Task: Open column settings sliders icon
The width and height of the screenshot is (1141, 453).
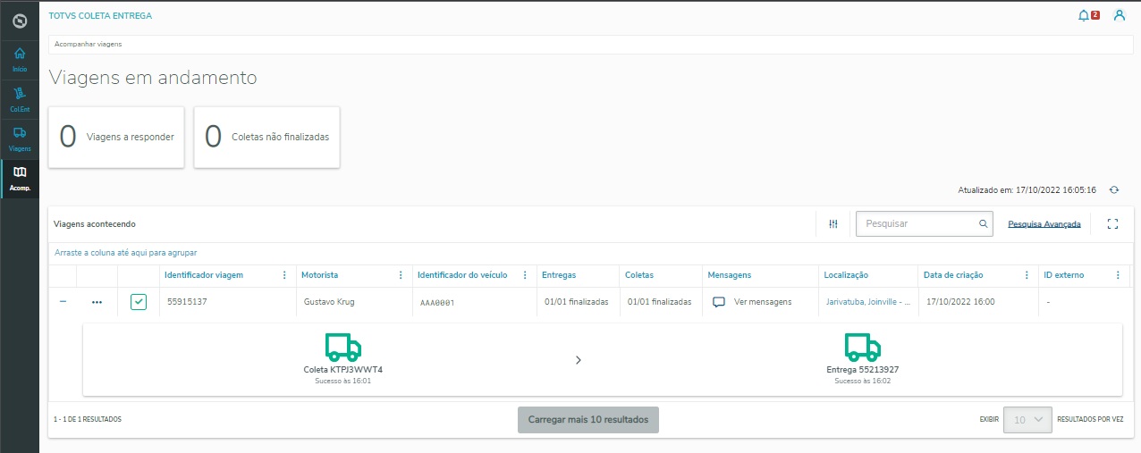Action: 833,224
